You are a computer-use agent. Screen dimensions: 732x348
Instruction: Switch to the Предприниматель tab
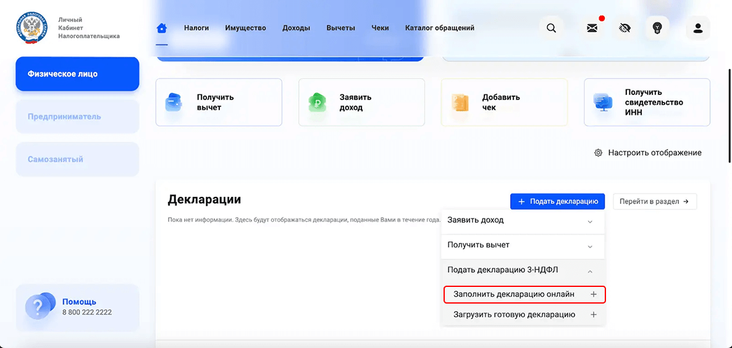tap(77, 116)
